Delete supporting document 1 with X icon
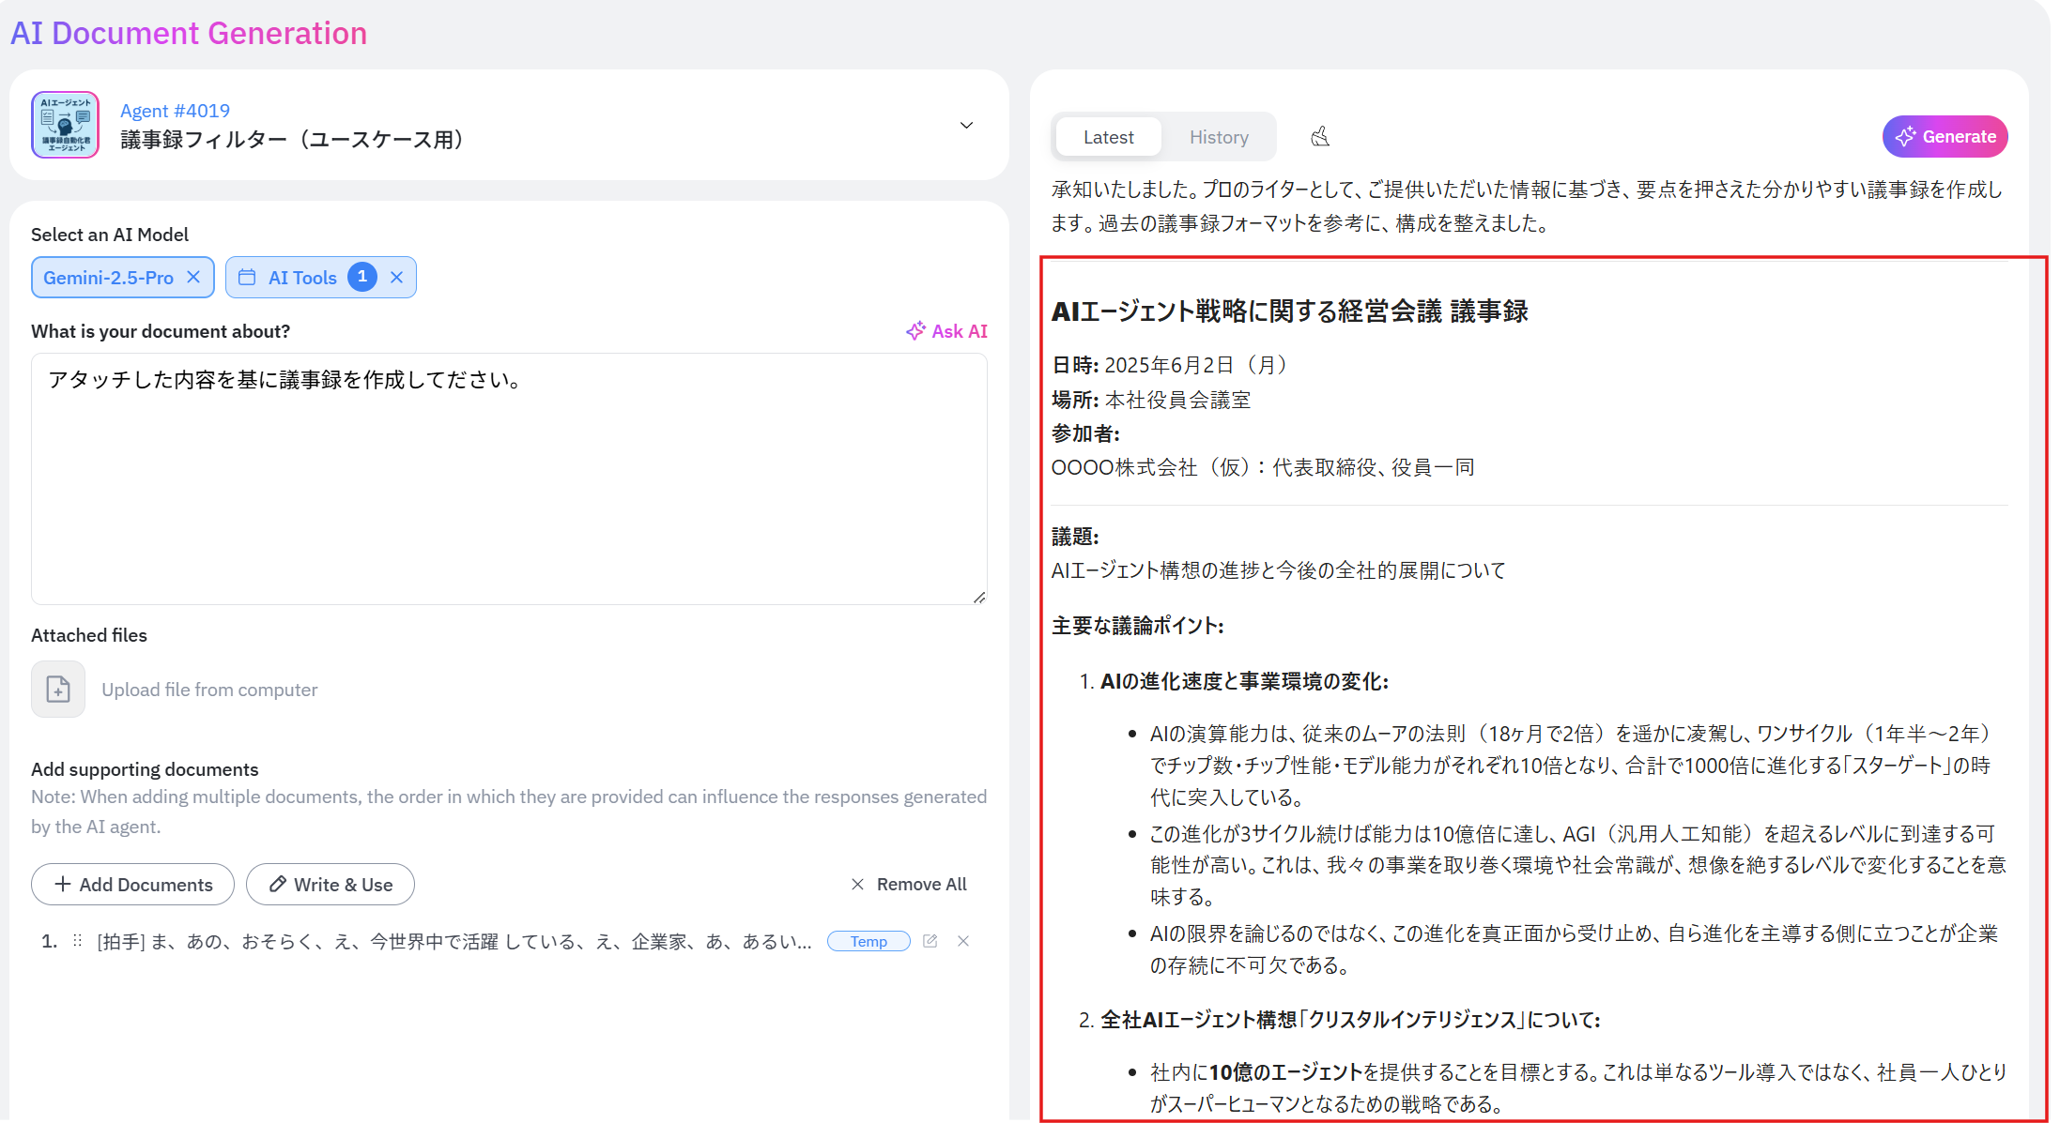The width and height of the screenshot is (2060, 1123). [x=963, y=941]
